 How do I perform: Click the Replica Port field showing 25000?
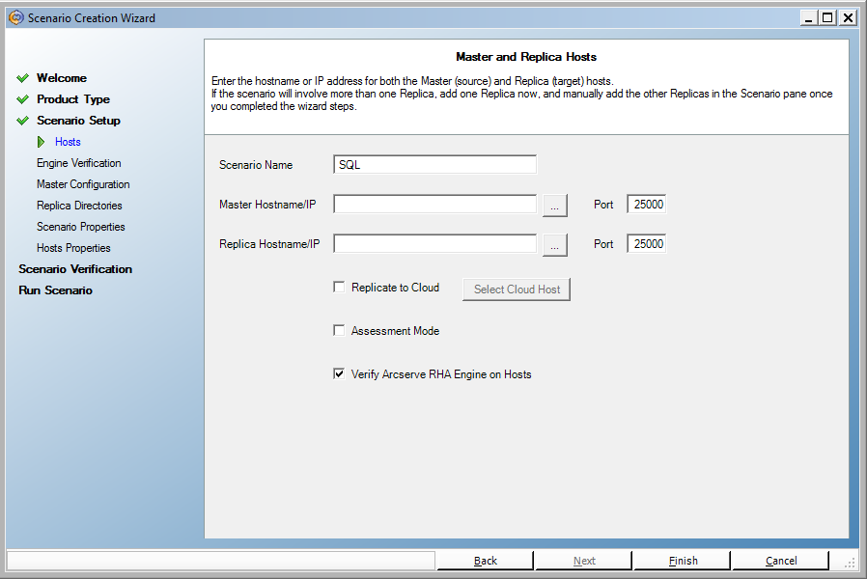pyautogui.click(x=646, y=243)
